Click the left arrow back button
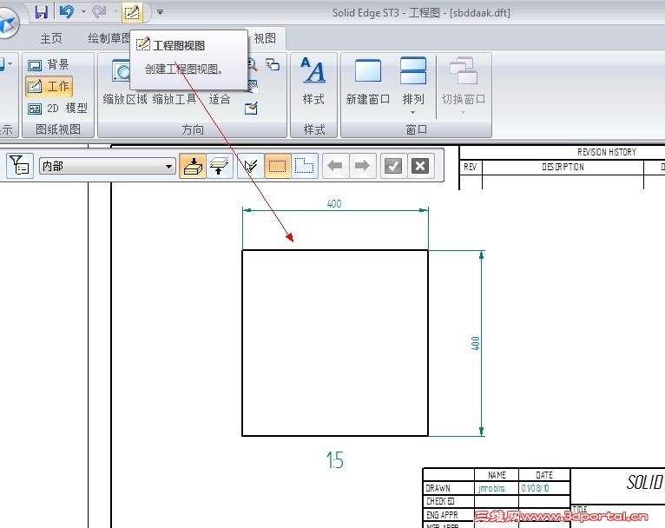 click(x=335, y=166)
